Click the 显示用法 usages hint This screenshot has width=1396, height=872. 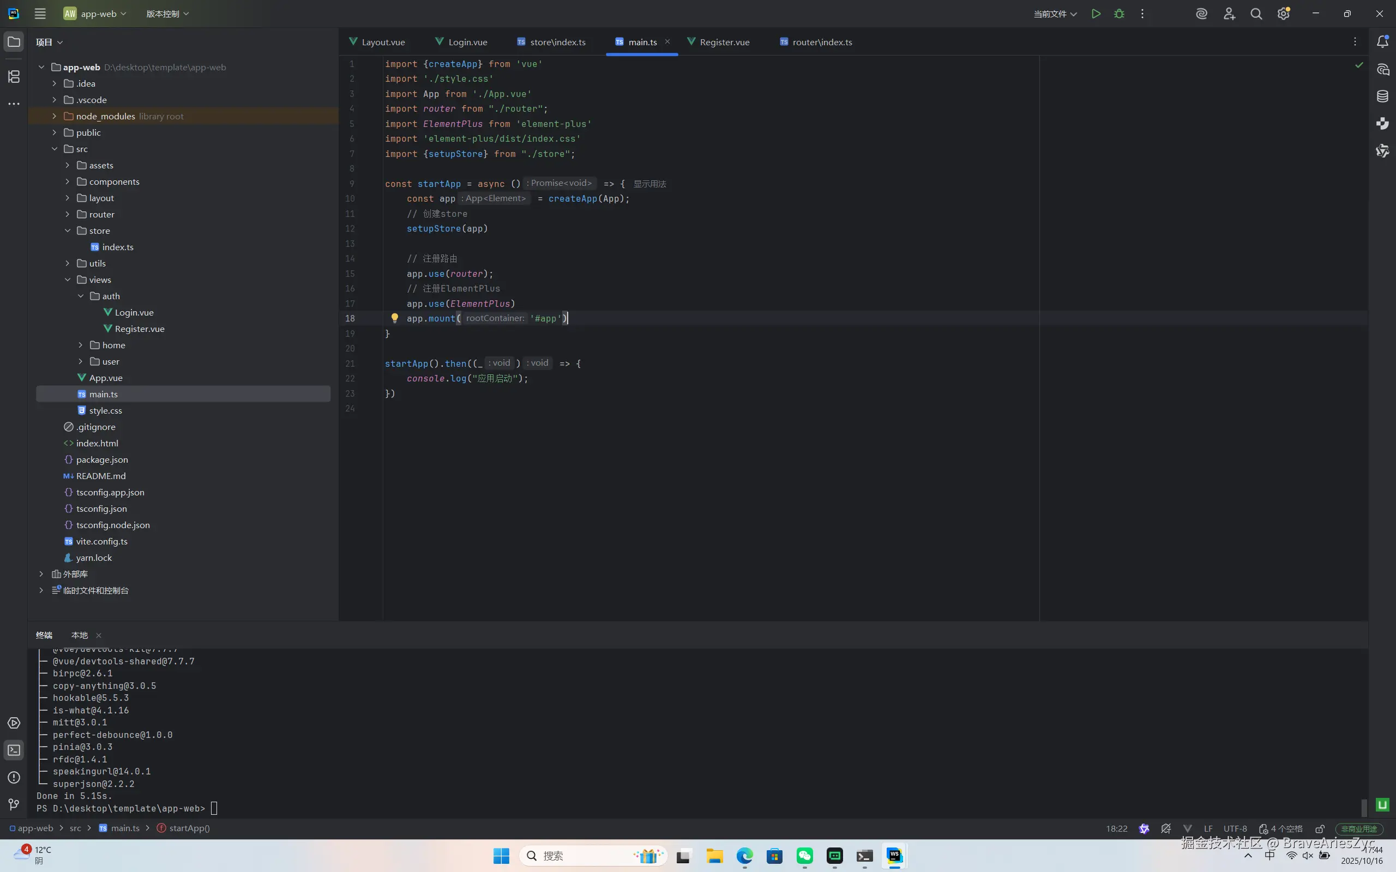click(x=649, y=184)
